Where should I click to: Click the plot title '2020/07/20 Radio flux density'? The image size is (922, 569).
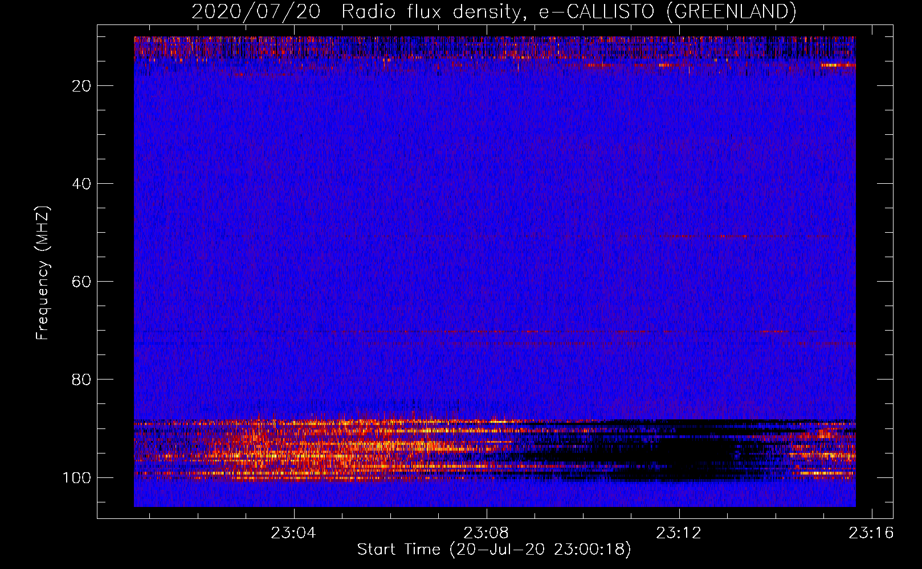coord(494,12)
